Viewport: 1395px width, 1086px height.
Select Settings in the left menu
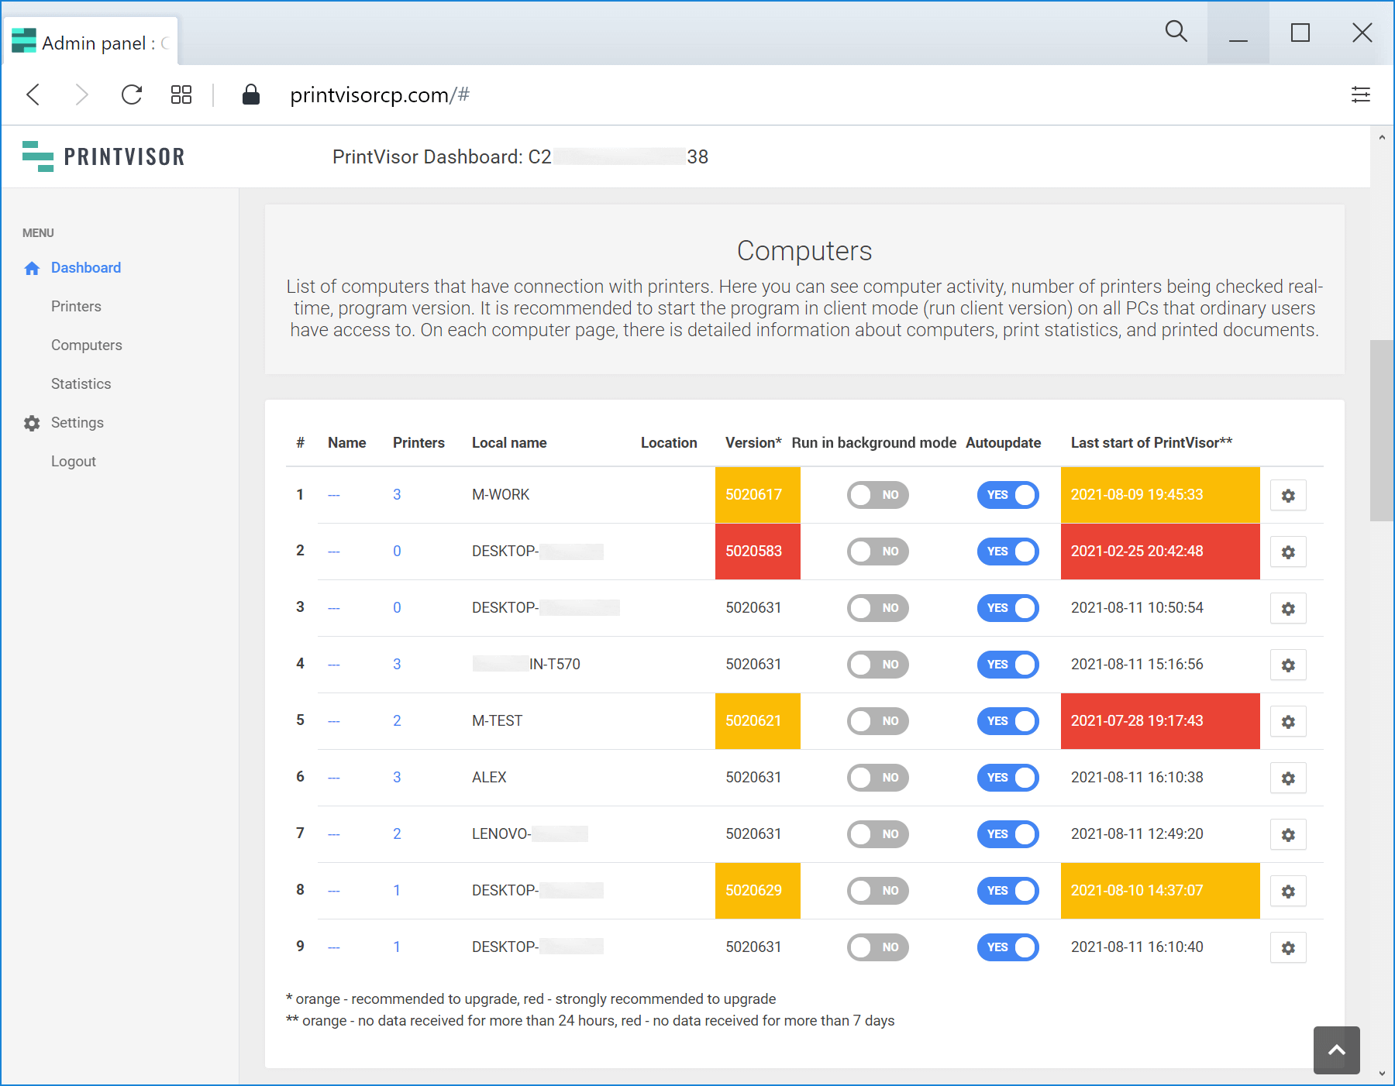point(77,423)
